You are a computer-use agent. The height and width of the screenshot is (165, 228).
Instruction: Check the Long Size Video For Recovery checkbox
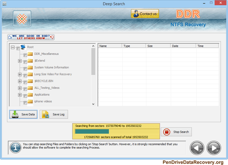tap(25, 75)
